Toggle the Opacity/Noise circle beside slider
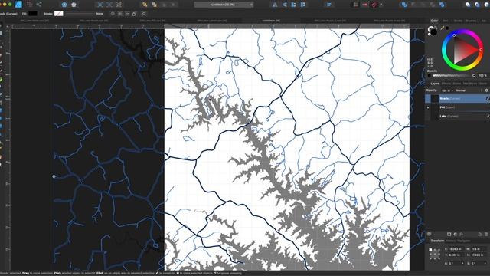This screenshot has height=276, width=490. click(430, 75)
